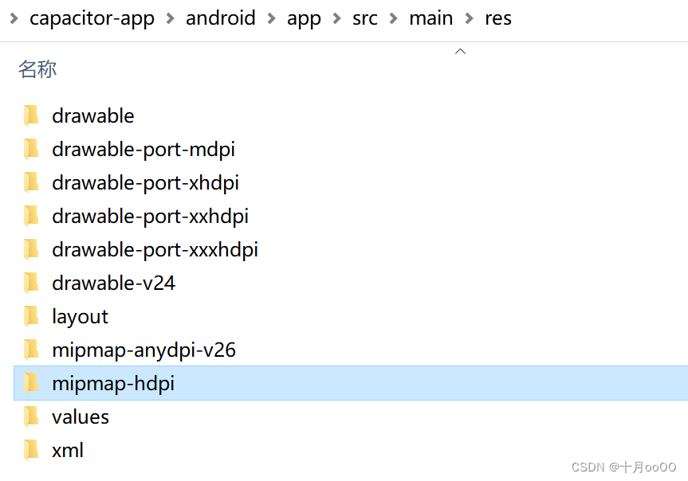
Task: Open the layout folder icon
Action: pyautogui.click(x=32, y=316)
